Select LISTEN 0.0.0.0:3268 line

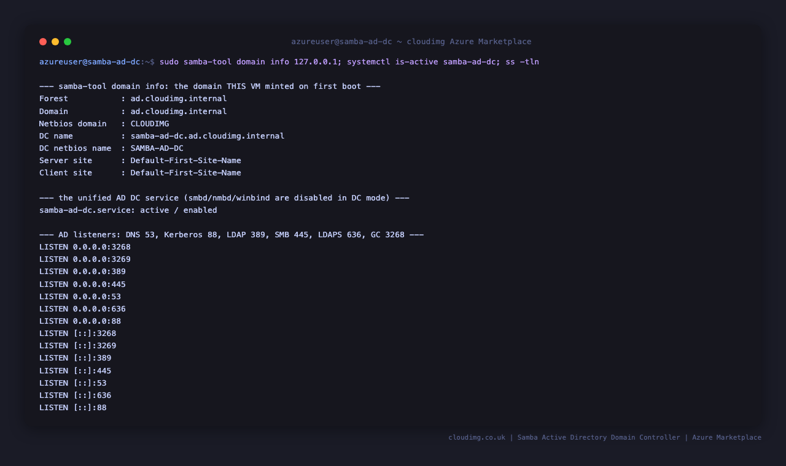pyautogui.click(x=85, y=247)
